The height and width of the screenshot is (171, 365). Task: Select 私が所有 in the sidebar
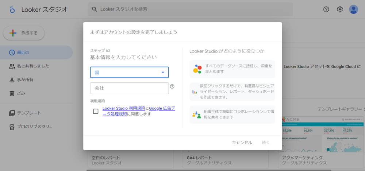(x=36, y=80)
